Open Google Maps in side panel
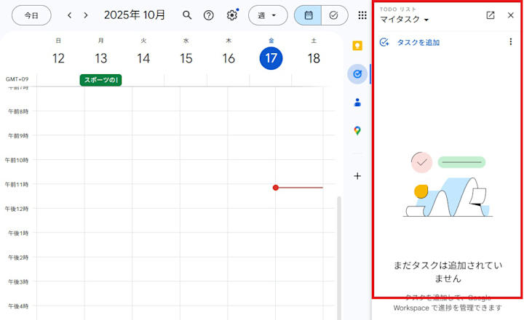 357,131
